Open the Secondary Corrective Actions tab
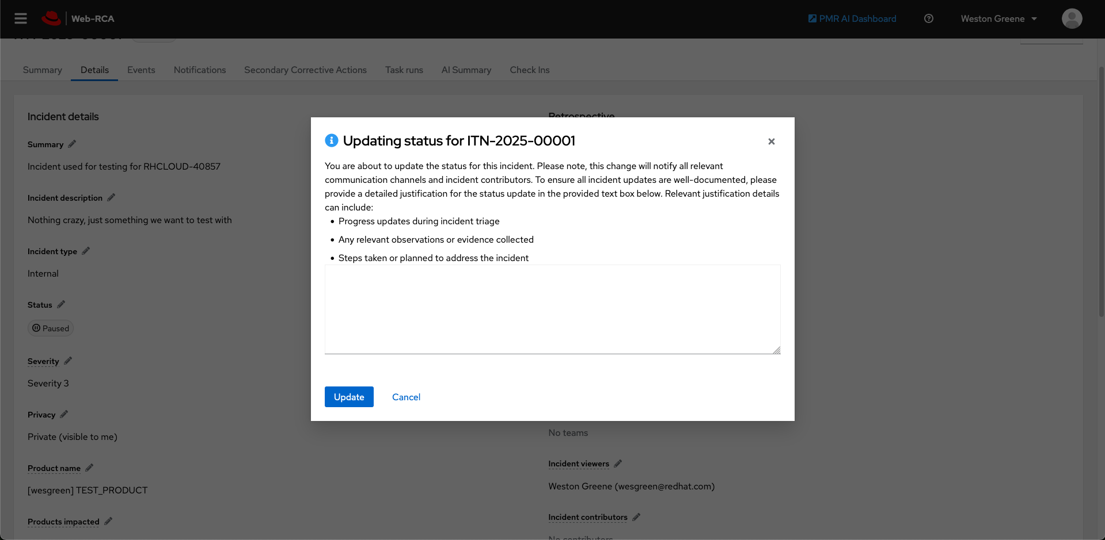1105x540 pixels. click(x=305, y=70)
